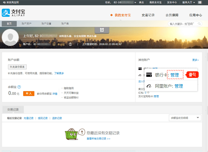Expand the 服务大厅 dropdown
208x152 pixels.
point(189,2)
